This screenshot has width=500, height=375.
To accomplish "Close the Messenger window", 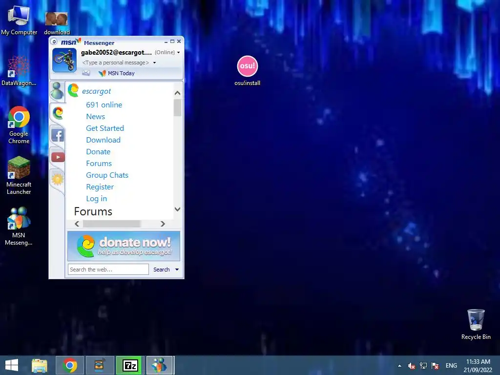I will 179,42.
